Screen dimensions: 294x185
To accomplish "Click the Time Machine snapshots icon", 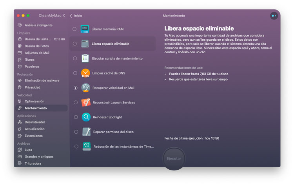I will pos(87,146).
